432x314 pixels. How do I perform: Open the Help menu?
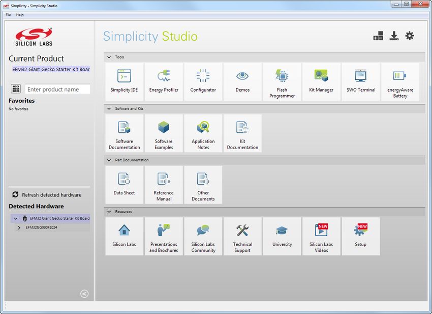tap(20, 15)
